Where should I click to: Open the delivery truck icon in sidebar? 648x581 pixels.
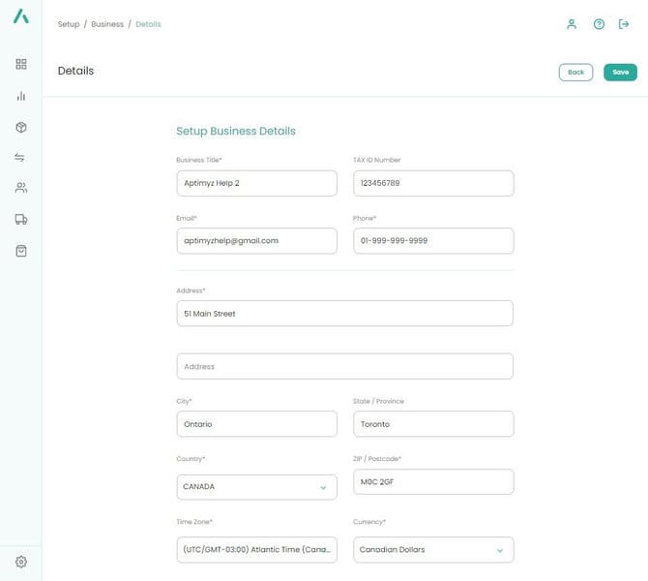[x=20, y=220]
